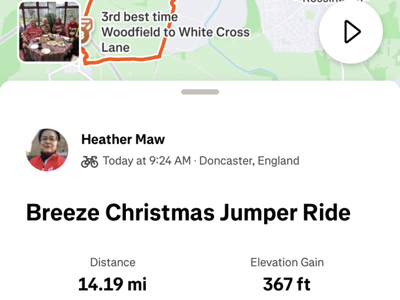Select the 14.19 mi distance value
400x300 pixels.
(112, 285)
